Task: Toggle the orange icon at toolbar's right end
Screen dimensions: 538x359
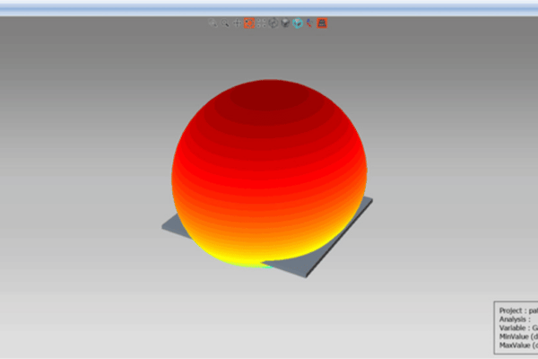Action: click(322, 23)
